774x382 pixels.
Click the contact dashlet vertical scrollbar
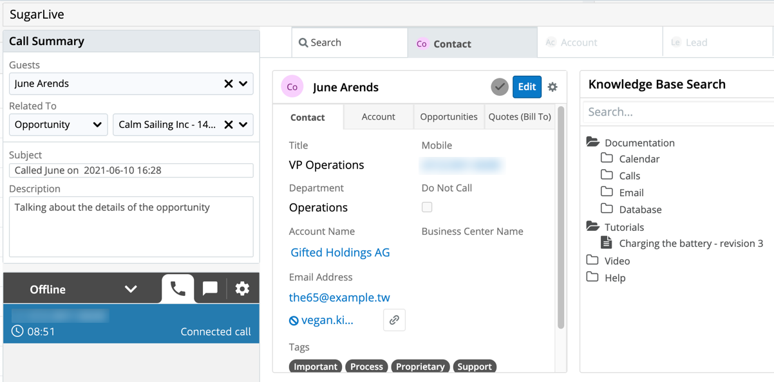pyautogui.click(x=561, y=219)
